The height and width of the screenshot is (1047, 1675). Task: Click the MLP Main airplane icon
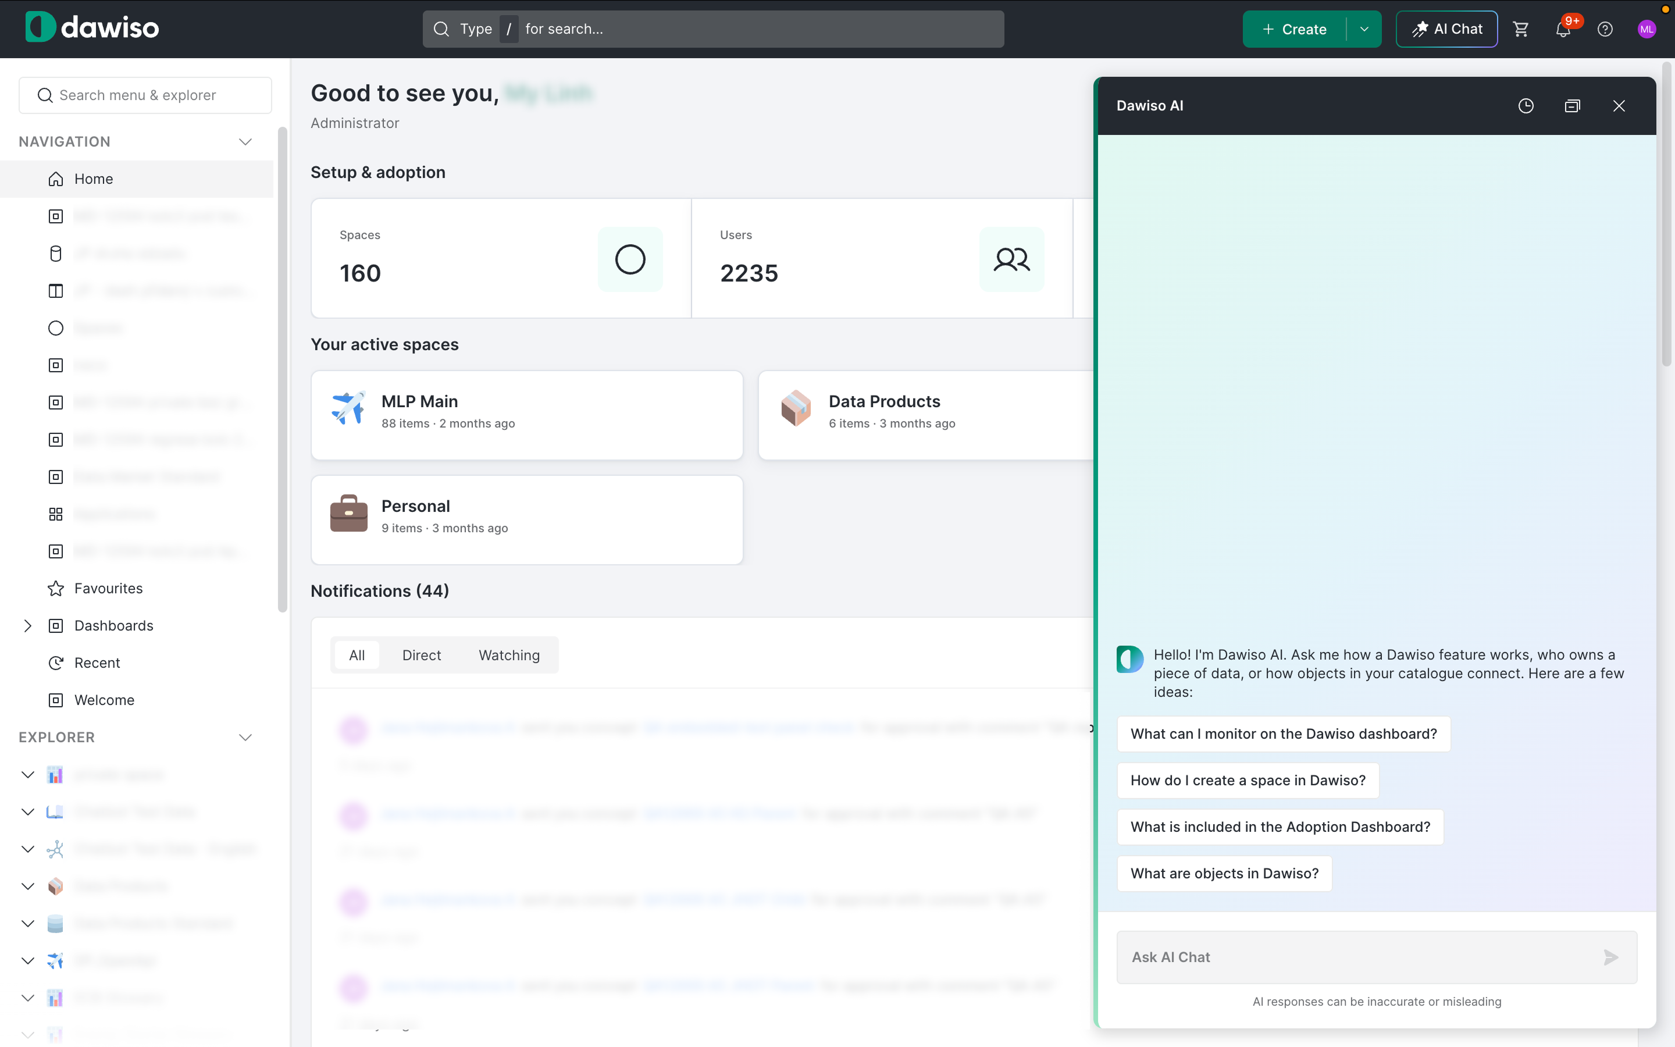tap(348, 408)
